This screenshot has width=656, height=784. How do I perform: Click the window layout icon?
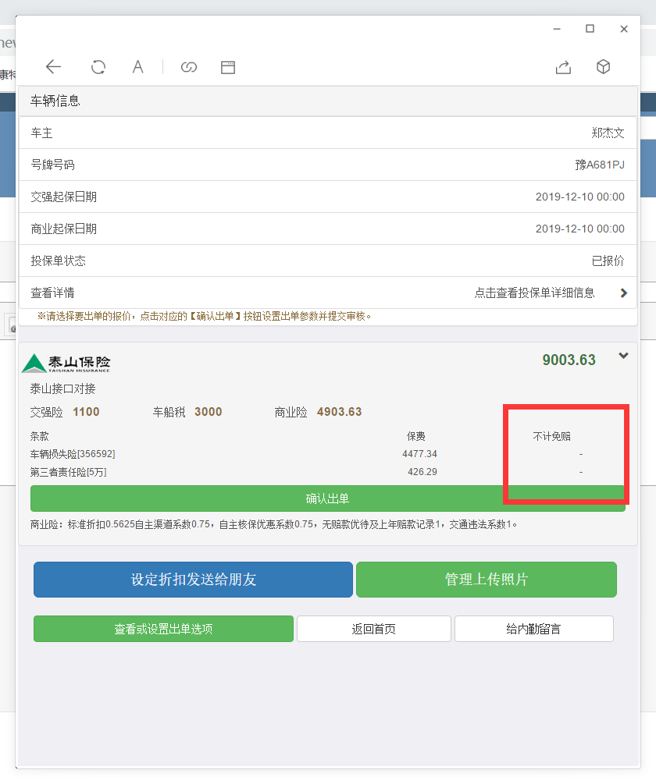[x=228, y=67]
